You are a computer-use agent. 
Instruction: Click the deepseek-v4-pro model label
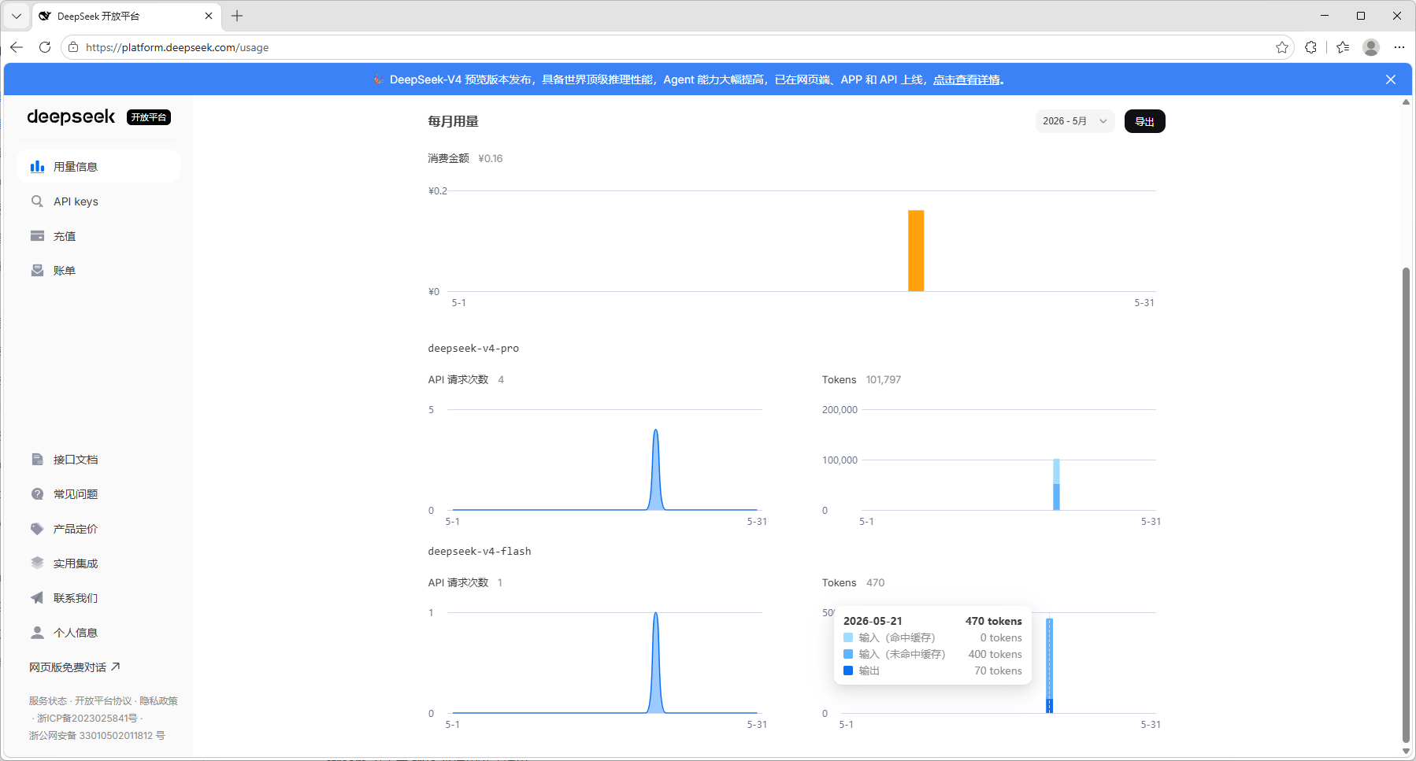pyautogui.click(x=473, y=348)
